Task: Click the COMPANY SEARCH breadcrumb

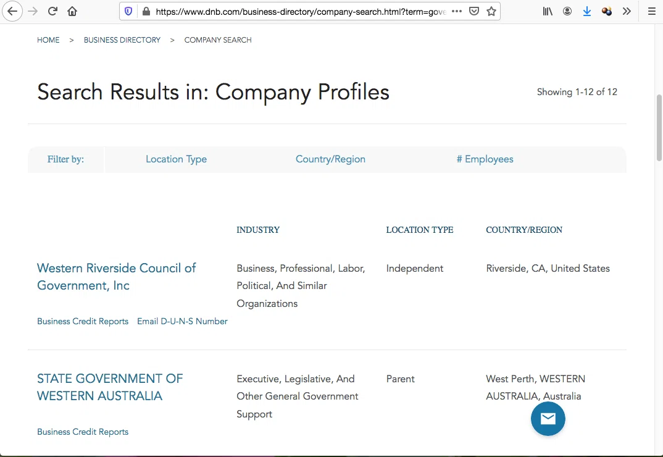Action: pos(218,40)
